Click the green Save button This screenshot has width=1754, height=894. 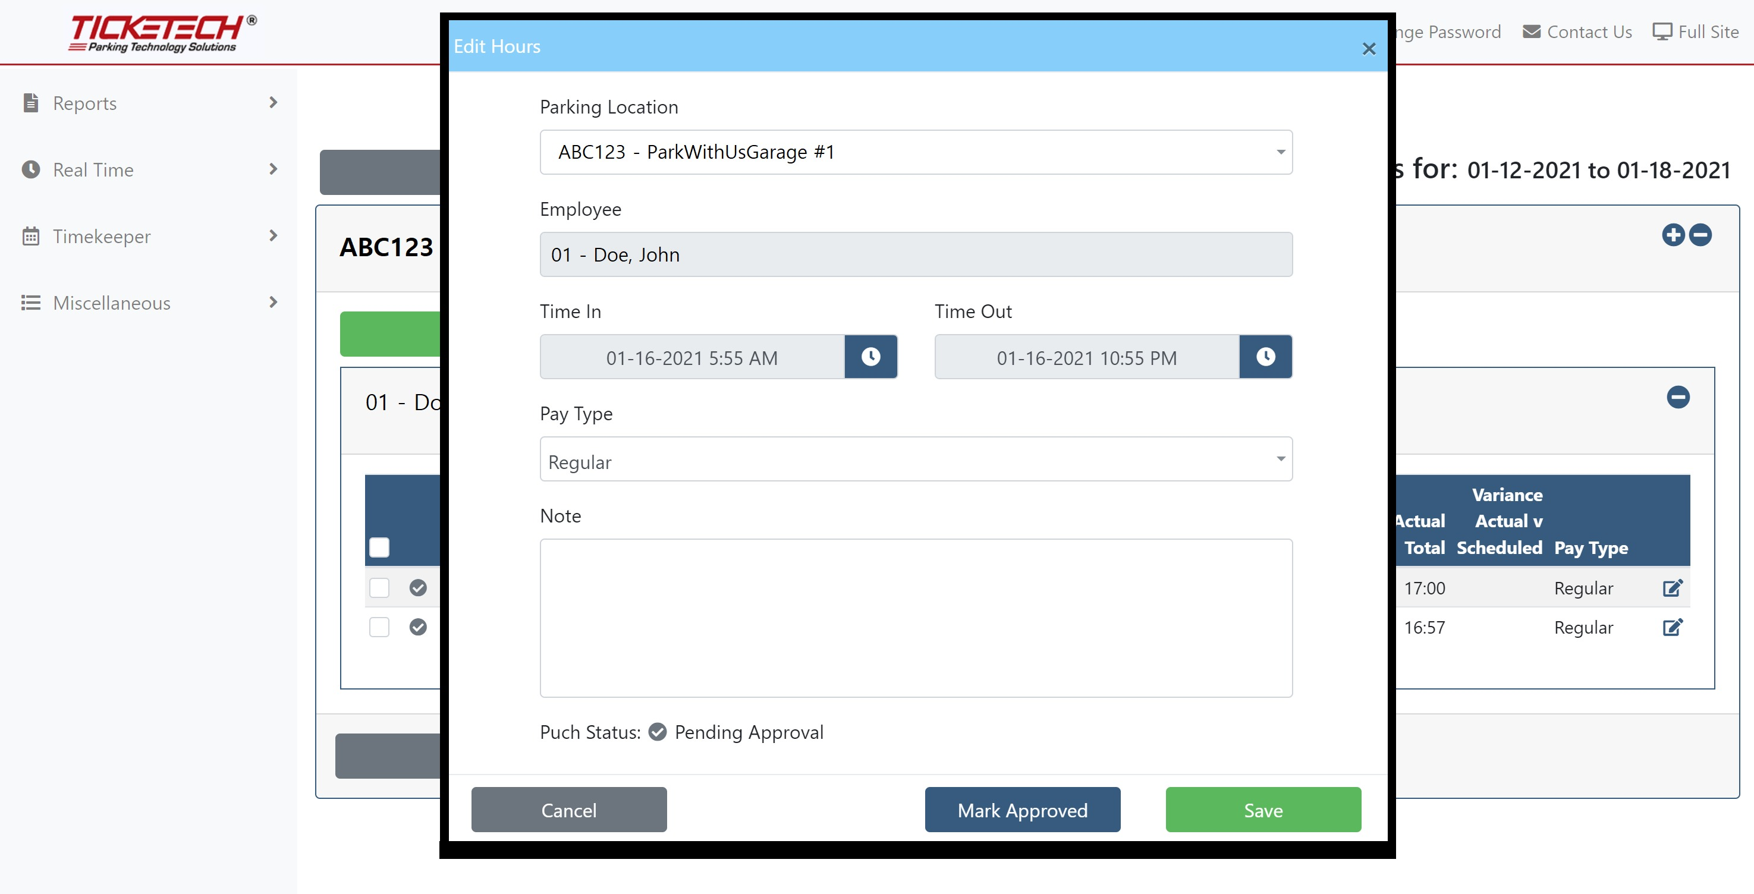(x=1263, y=810)
